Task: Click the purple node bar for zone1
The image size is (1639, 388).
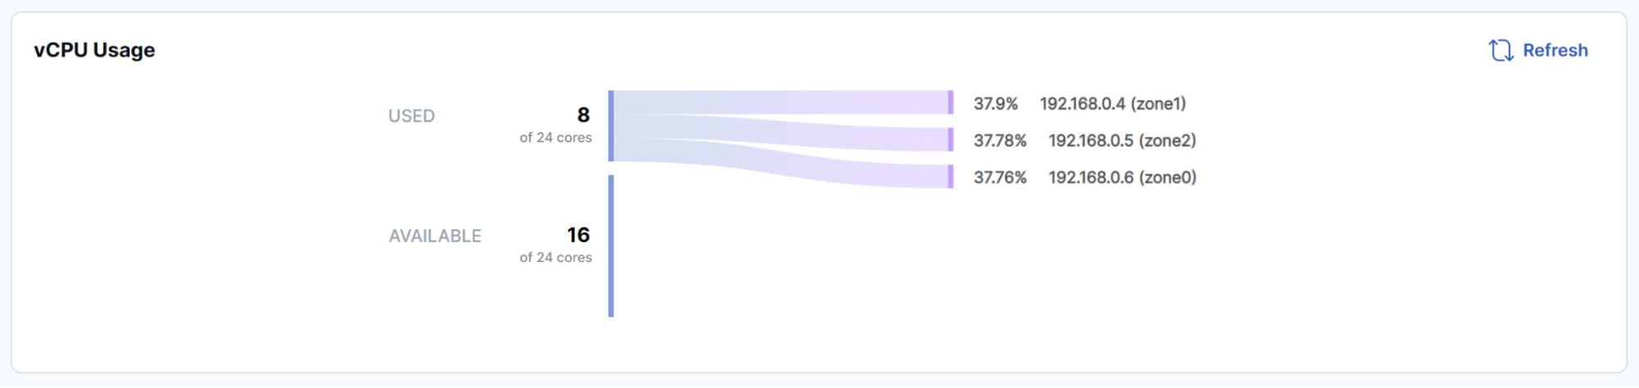Action: (950, 102)
